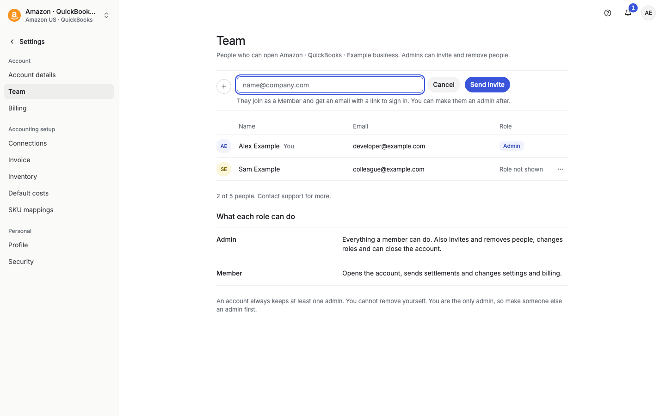Screen dimensions: 666x416
Task: Open Profile settings
Action: (59, 245)
